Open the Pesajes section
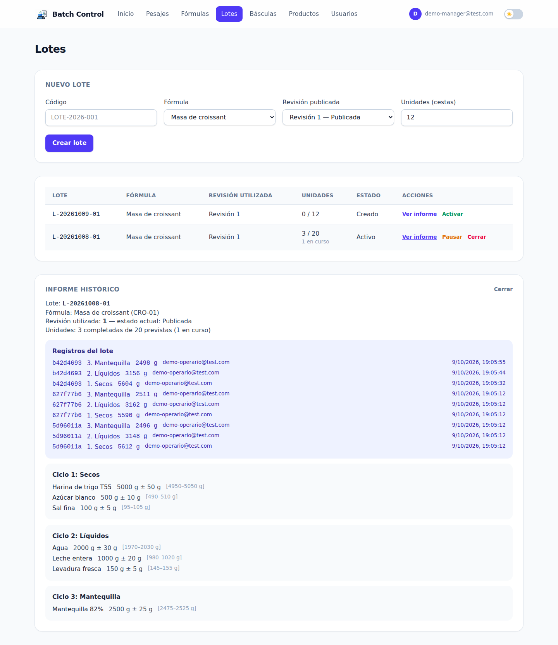This screenshot has width=558, height=645. 157,14
